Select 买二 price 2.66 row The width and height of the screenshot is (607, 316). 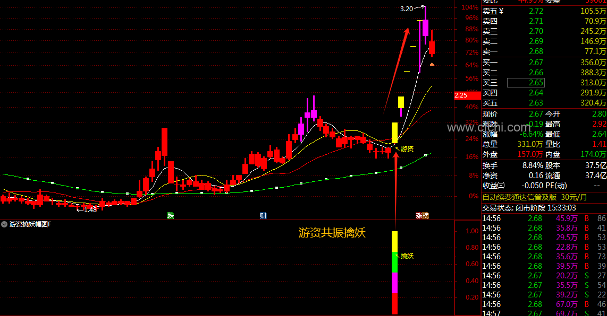click(544, 73)
